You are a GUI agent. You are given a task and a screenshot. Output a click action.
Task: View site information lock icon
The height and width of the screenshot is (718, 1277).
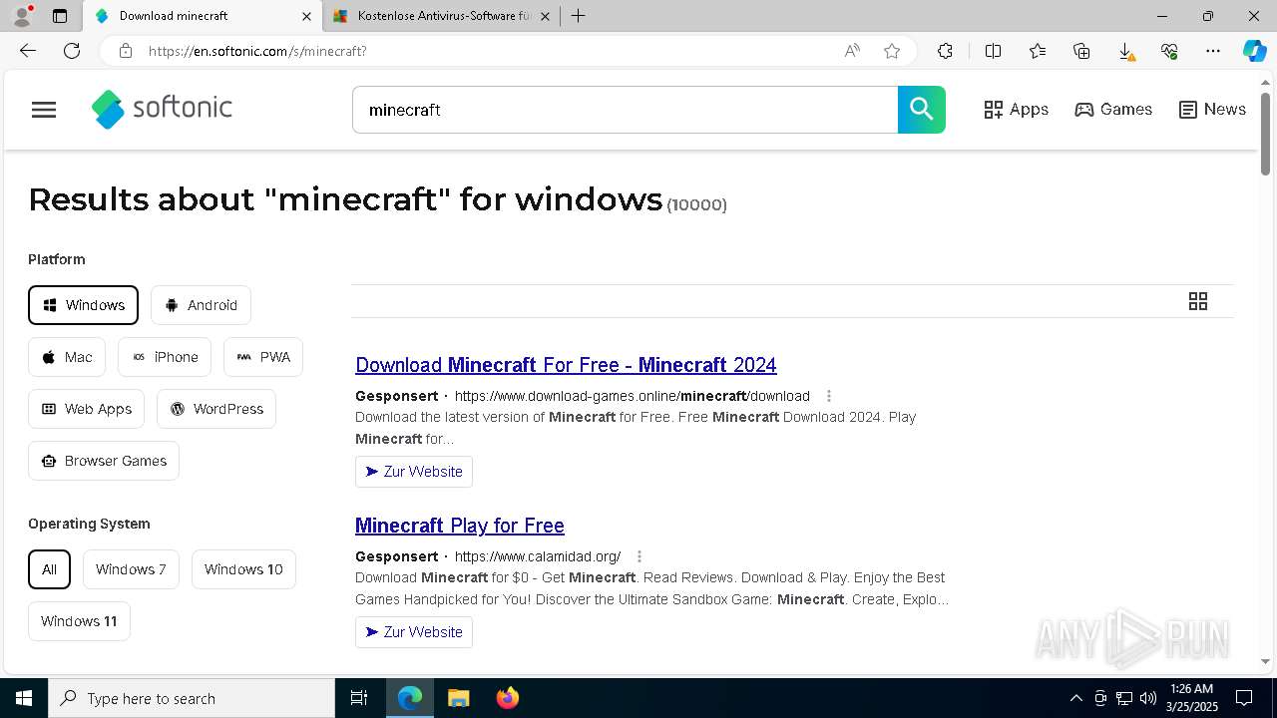pos(126,51)
